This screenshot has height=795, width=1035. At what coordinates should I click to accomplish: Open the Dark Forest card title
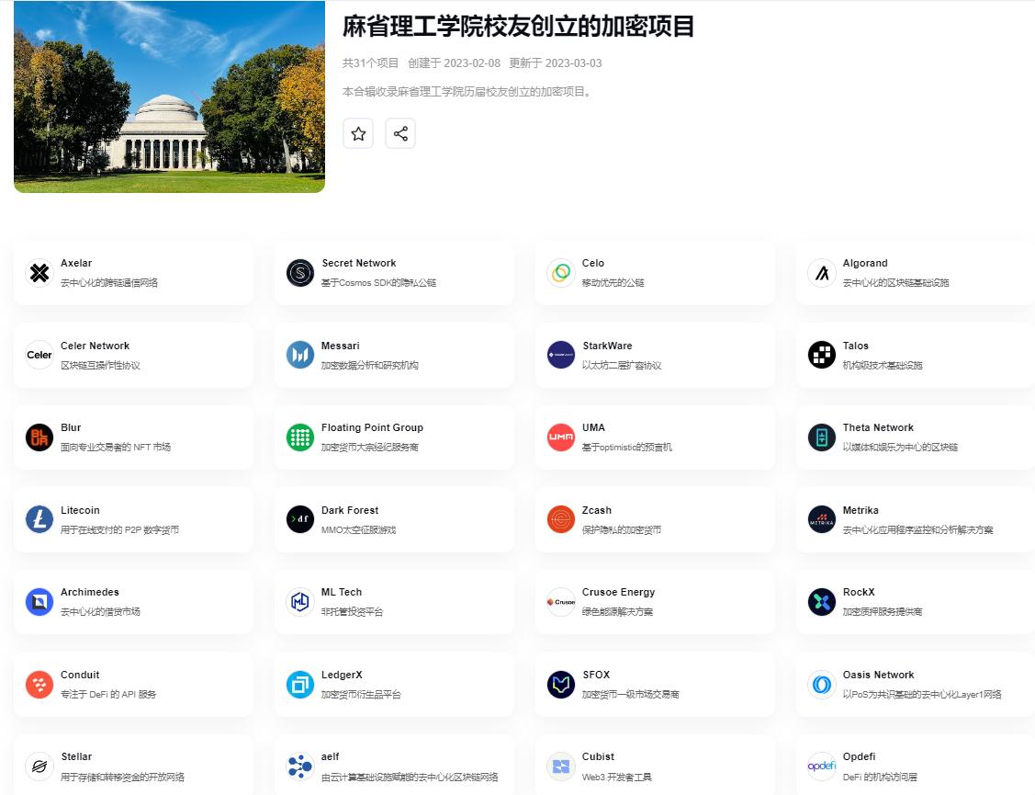(350, 510)
